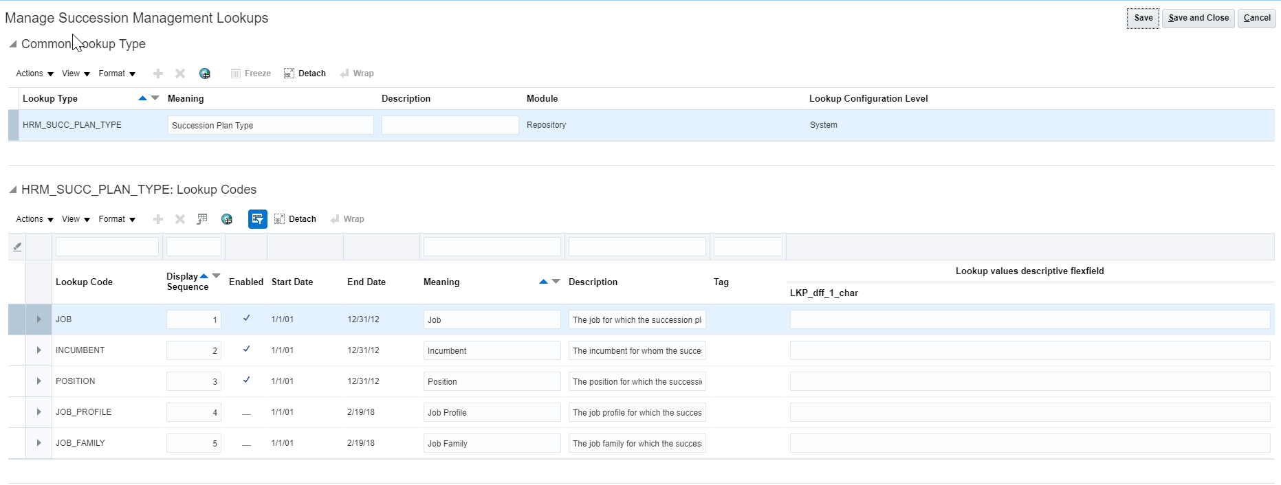Click the clear filter eraser icon in the filter row
1281x485 pixels.
(x=17, y=247)
